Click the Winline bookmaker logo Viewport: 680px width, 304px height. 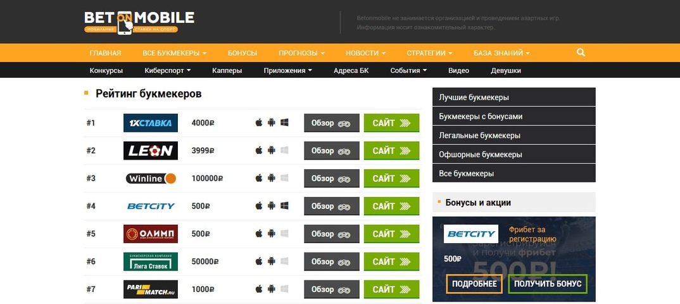point(151,178)
